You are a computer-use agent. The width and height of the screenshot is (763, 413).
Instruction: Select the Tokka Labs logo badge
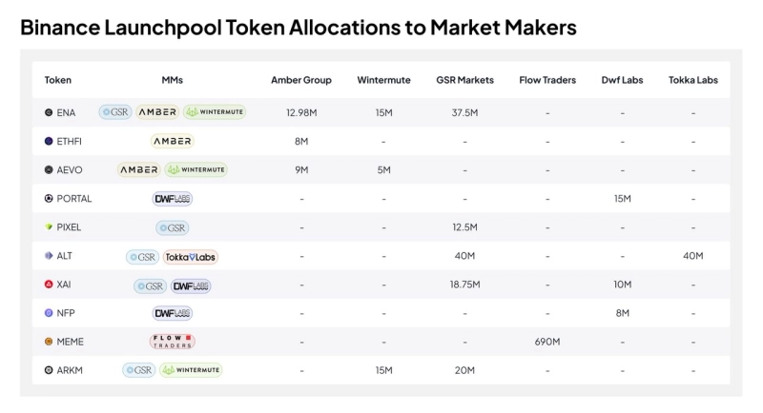pos(191,256)
